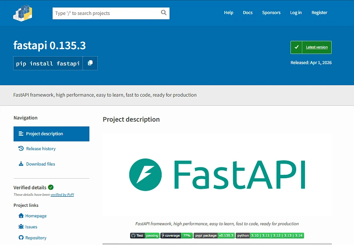Click the Log in link
Viewport: 354px width, 245px height.
coord(296,13)
